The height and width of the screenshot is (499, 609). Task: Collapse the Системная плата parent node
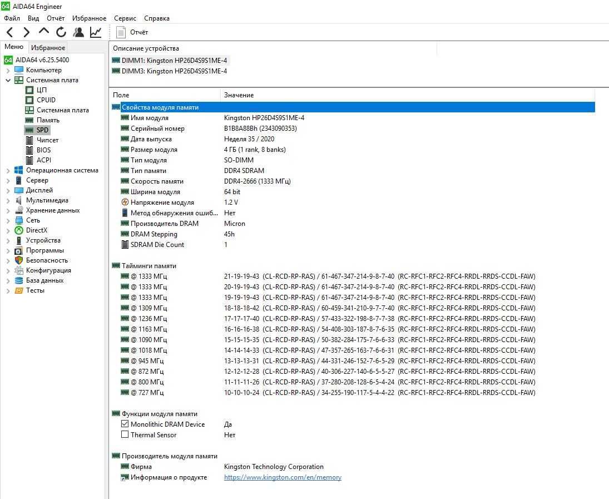[8, 81]
